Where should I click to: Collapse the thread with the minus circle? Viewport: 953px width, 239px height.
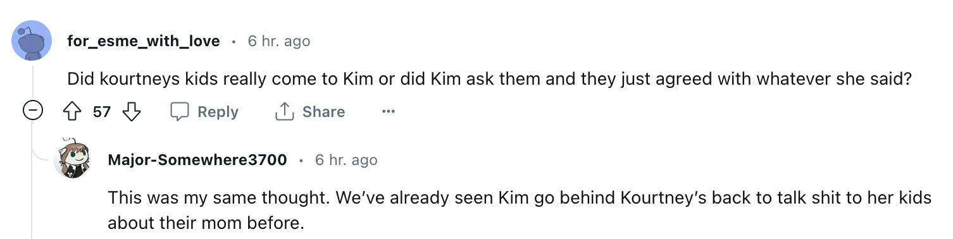coord(32,112)
